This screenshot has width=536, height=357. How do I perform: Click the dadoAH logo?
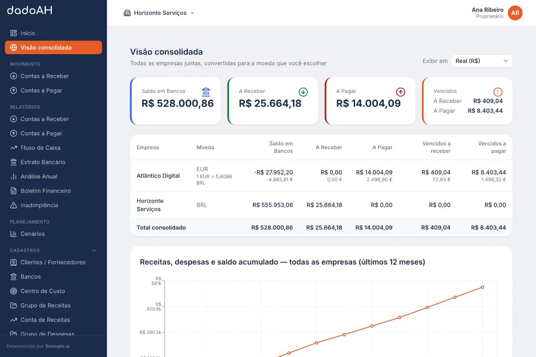(30, 10)
